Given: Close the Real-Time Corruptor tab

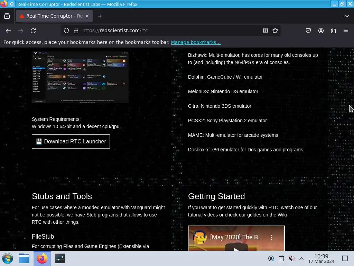Looking at the screenshot, I should (87, 16).
